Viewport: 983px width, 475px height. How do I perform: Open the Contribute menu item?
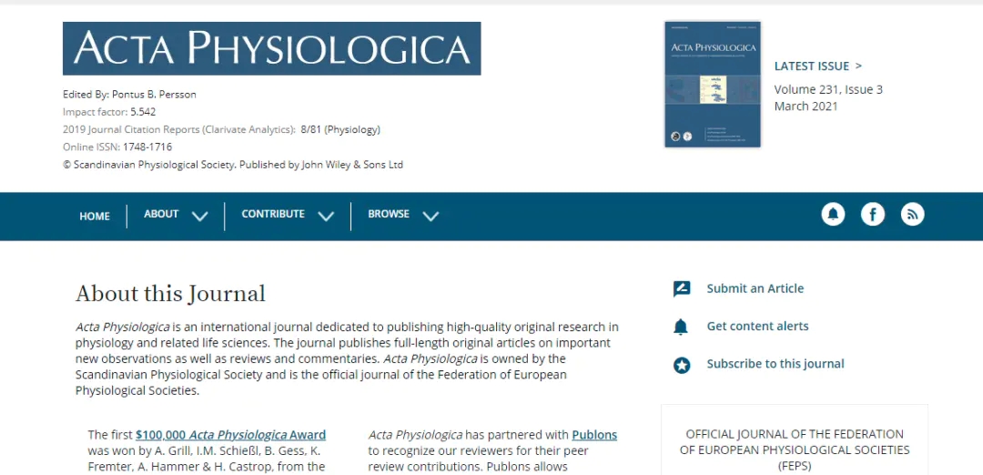tap(273, 214)
